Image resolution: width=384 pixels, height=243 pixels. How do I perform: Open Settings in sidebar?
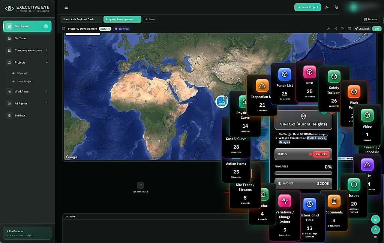pyautogui.click(x=27, y=116)
